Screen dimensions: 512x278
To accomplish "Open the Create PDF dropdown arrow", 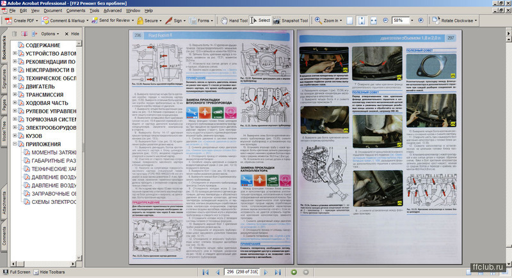I will [x=37, y=21].
